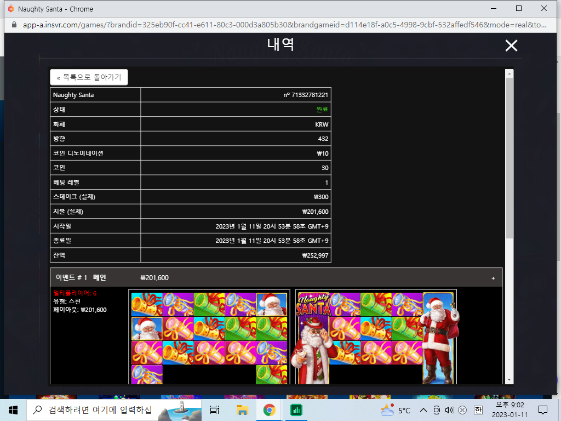Viewport: 561px width, 421px height.
Task: Click the 시작일 timestamp value
Action: coord(272,226)
